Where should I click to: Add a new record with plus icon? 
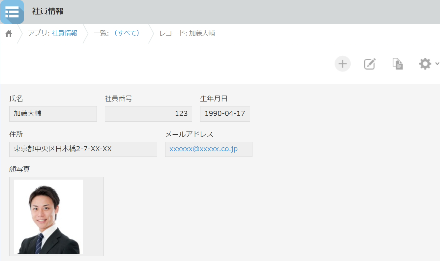(x=342, y=64)
